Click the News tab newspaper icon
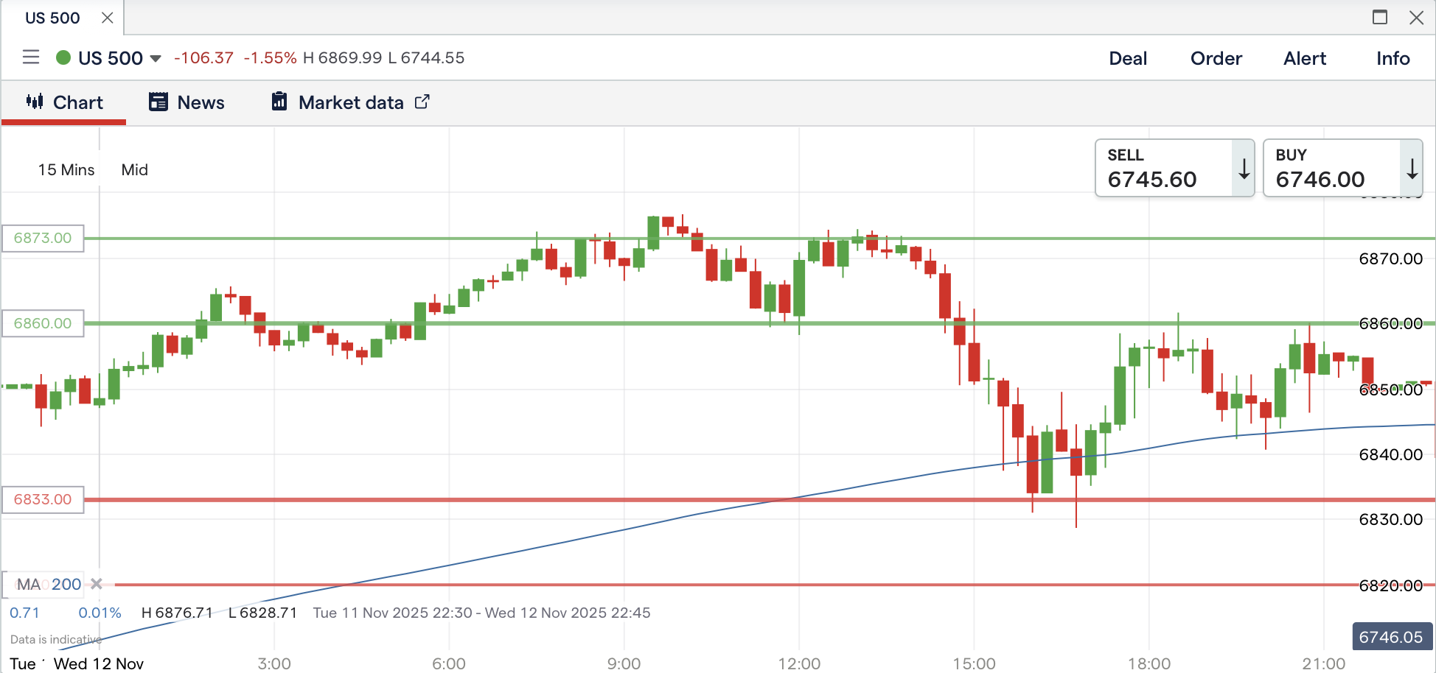The height and width of the screenshot is (673, 1436). 158,102
